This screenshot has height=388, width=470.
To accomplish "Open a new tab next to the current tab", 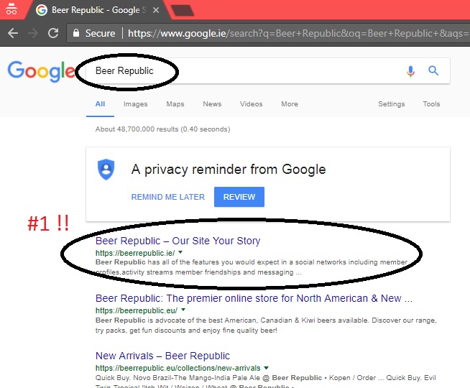I will 183,10.
